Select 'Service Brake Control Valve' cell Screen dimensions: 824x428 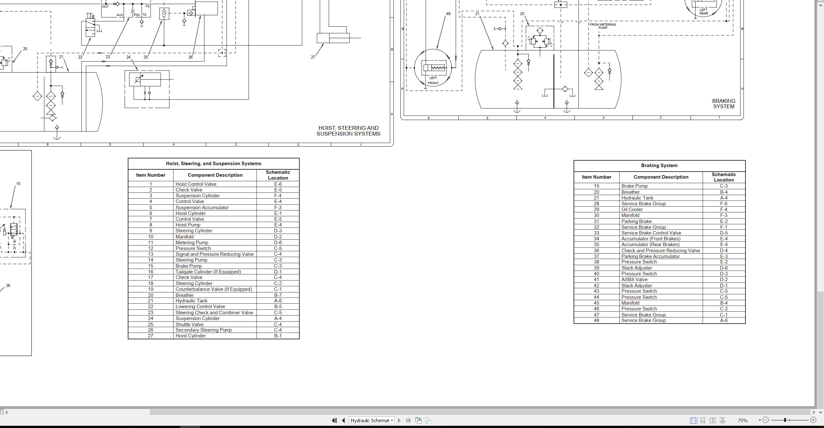[661, 233]
